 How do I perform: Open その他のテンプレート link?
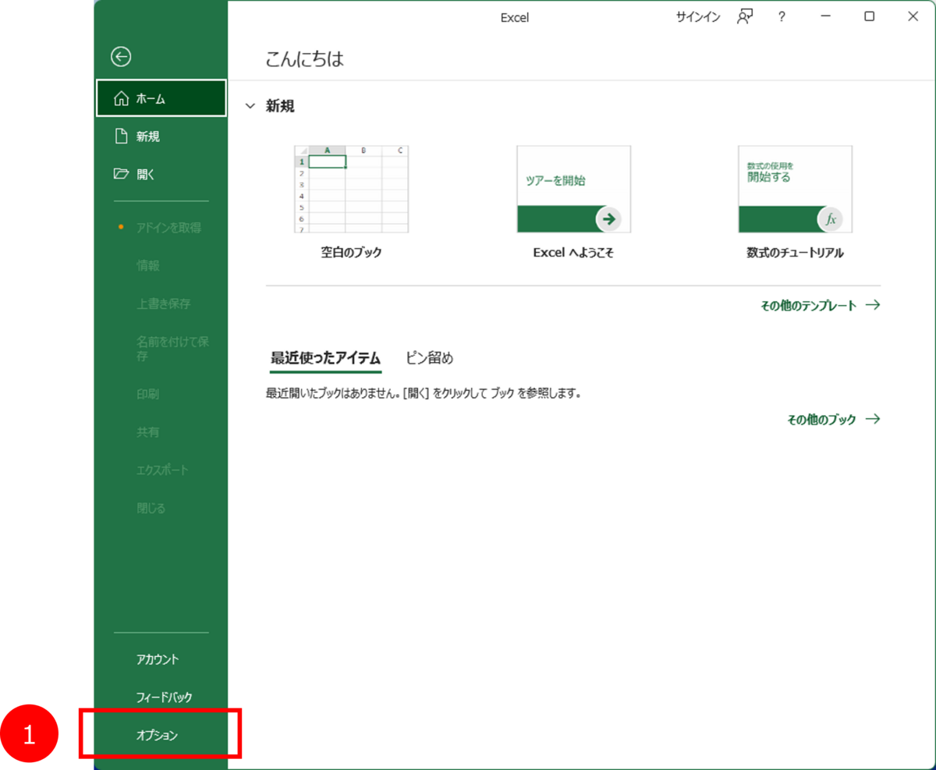pos(821,306)
